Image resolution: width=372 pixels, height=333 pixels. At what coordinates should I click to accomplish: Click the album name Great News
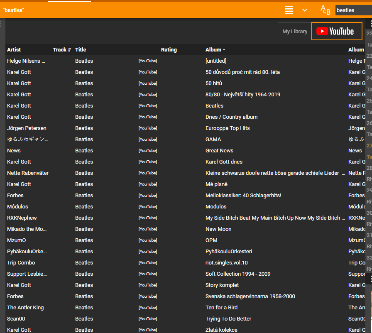point(219,150)
